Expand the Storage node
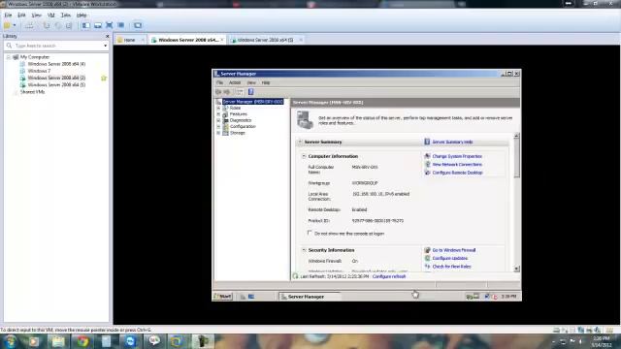Screen dimensions: 621x349 click(218, 133)
